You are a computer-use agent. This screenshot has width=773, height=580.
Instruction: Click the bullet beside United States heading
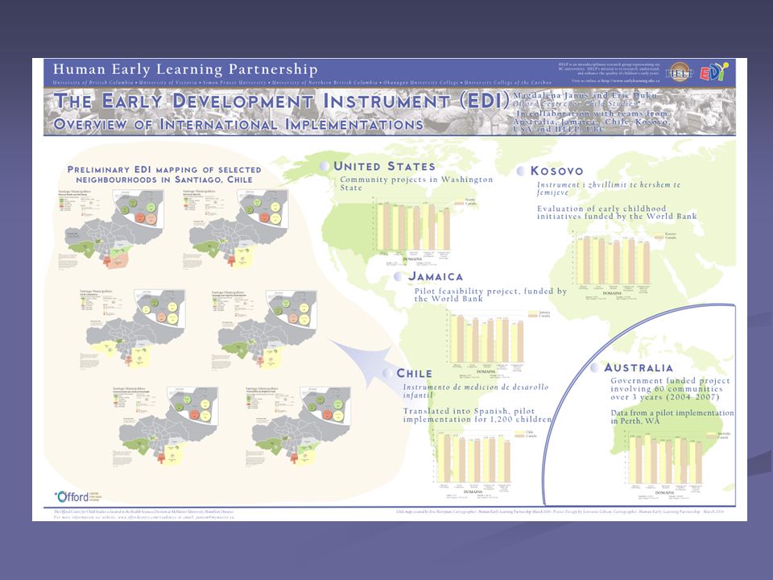point(324,166)
